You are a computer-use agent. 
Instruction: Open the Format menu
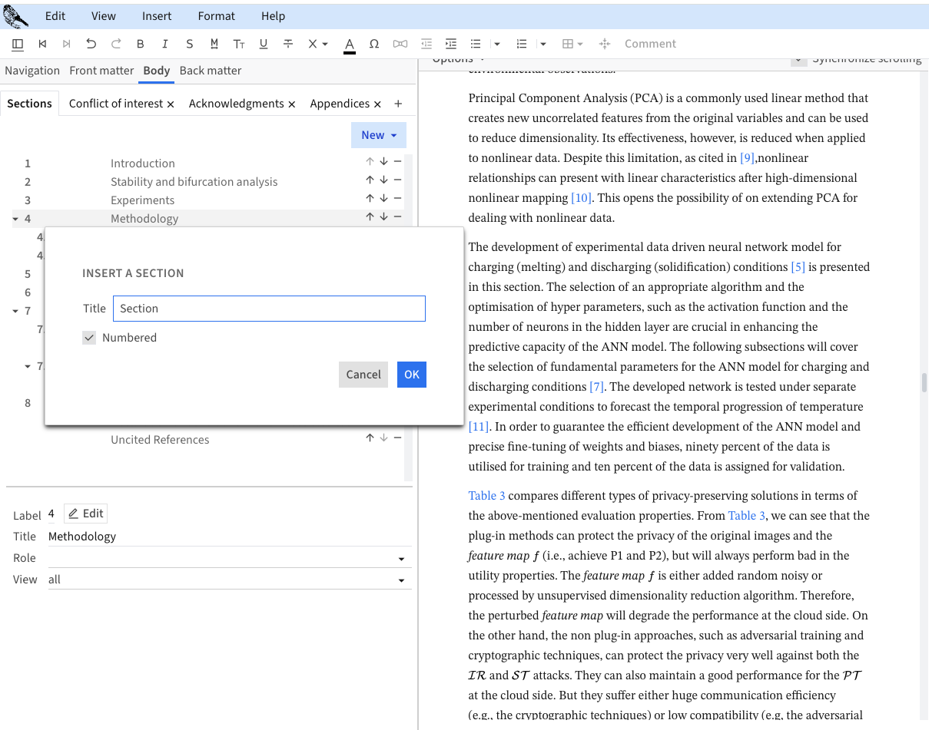coord(217,16)
